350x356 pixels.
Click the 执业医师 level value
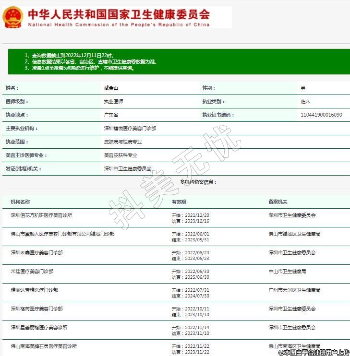click(113, 102)
